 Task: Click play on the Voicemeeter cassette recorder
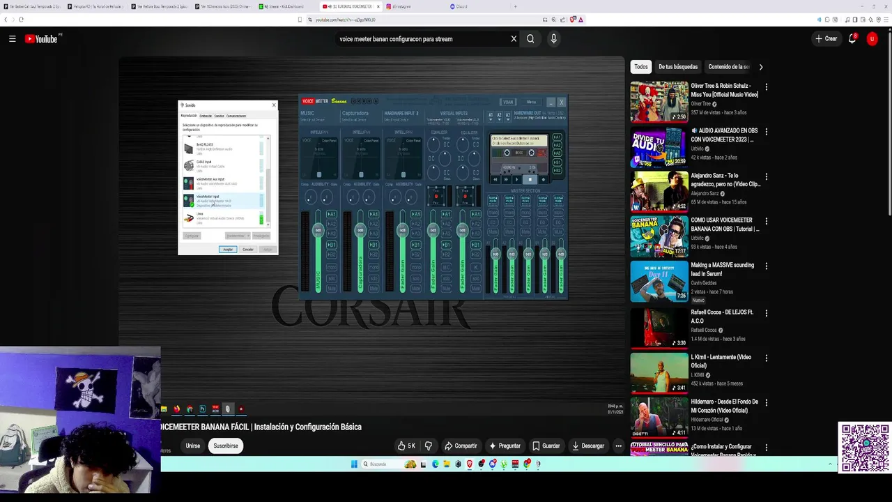(x=516, y=179)
